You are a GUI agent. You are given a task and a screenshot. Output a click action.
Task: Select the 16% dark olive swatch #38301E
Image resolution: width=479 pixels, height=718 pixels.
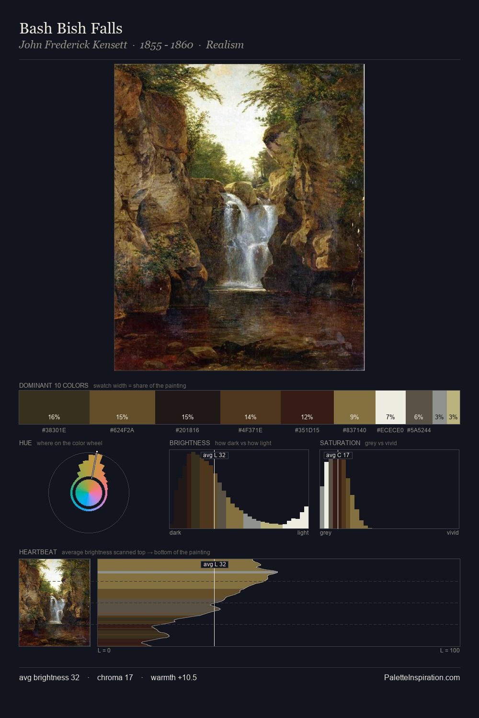point(54,407)
